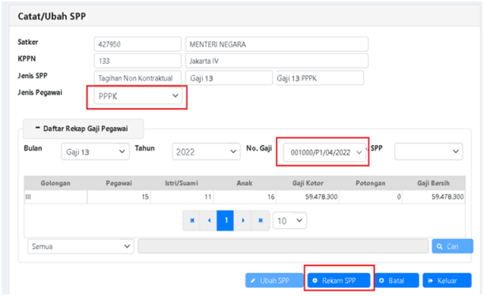The width and height of the screenshot is (484, 296).
Task: Click the Satker code field 427950
Action: point(137,44)
